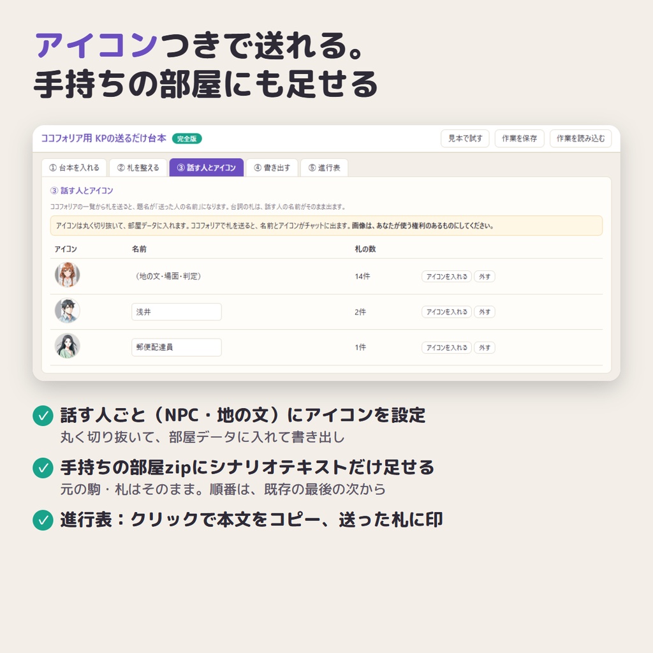
Task: Click the 14件 count cell
Action: 362,276
